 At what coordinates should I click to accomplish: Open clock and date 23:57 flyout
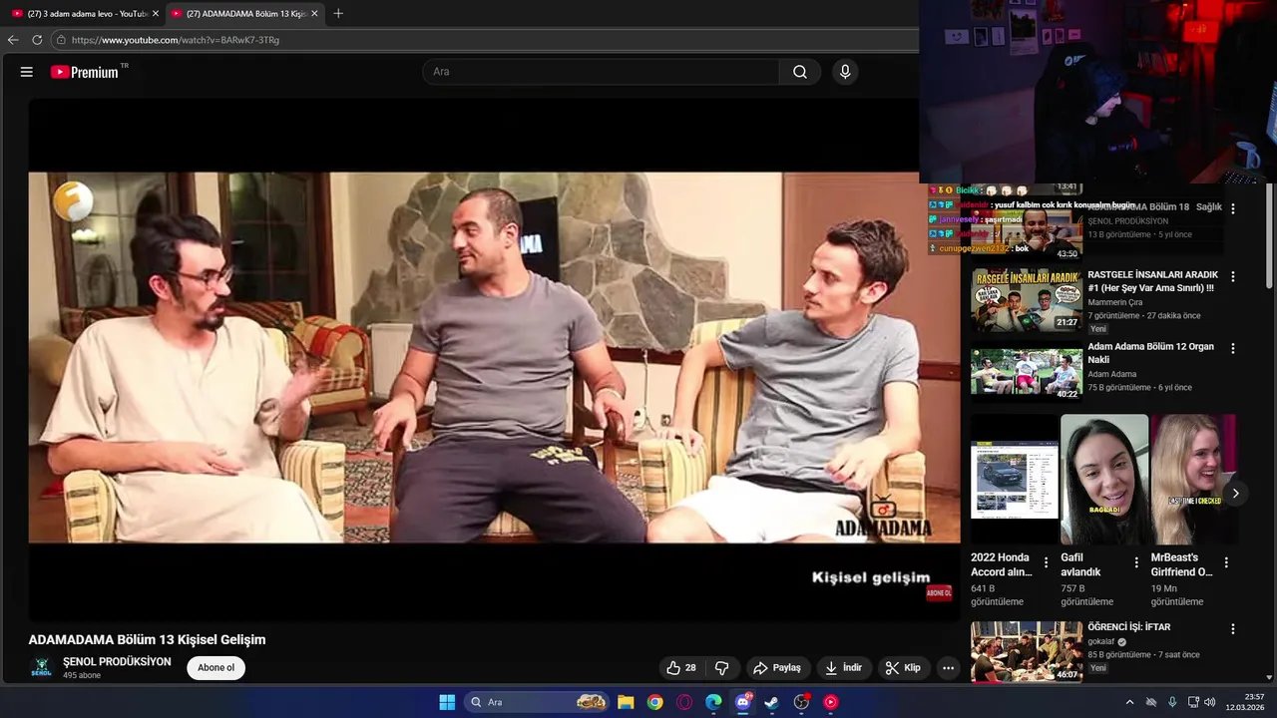click(x=1247, y=702)
